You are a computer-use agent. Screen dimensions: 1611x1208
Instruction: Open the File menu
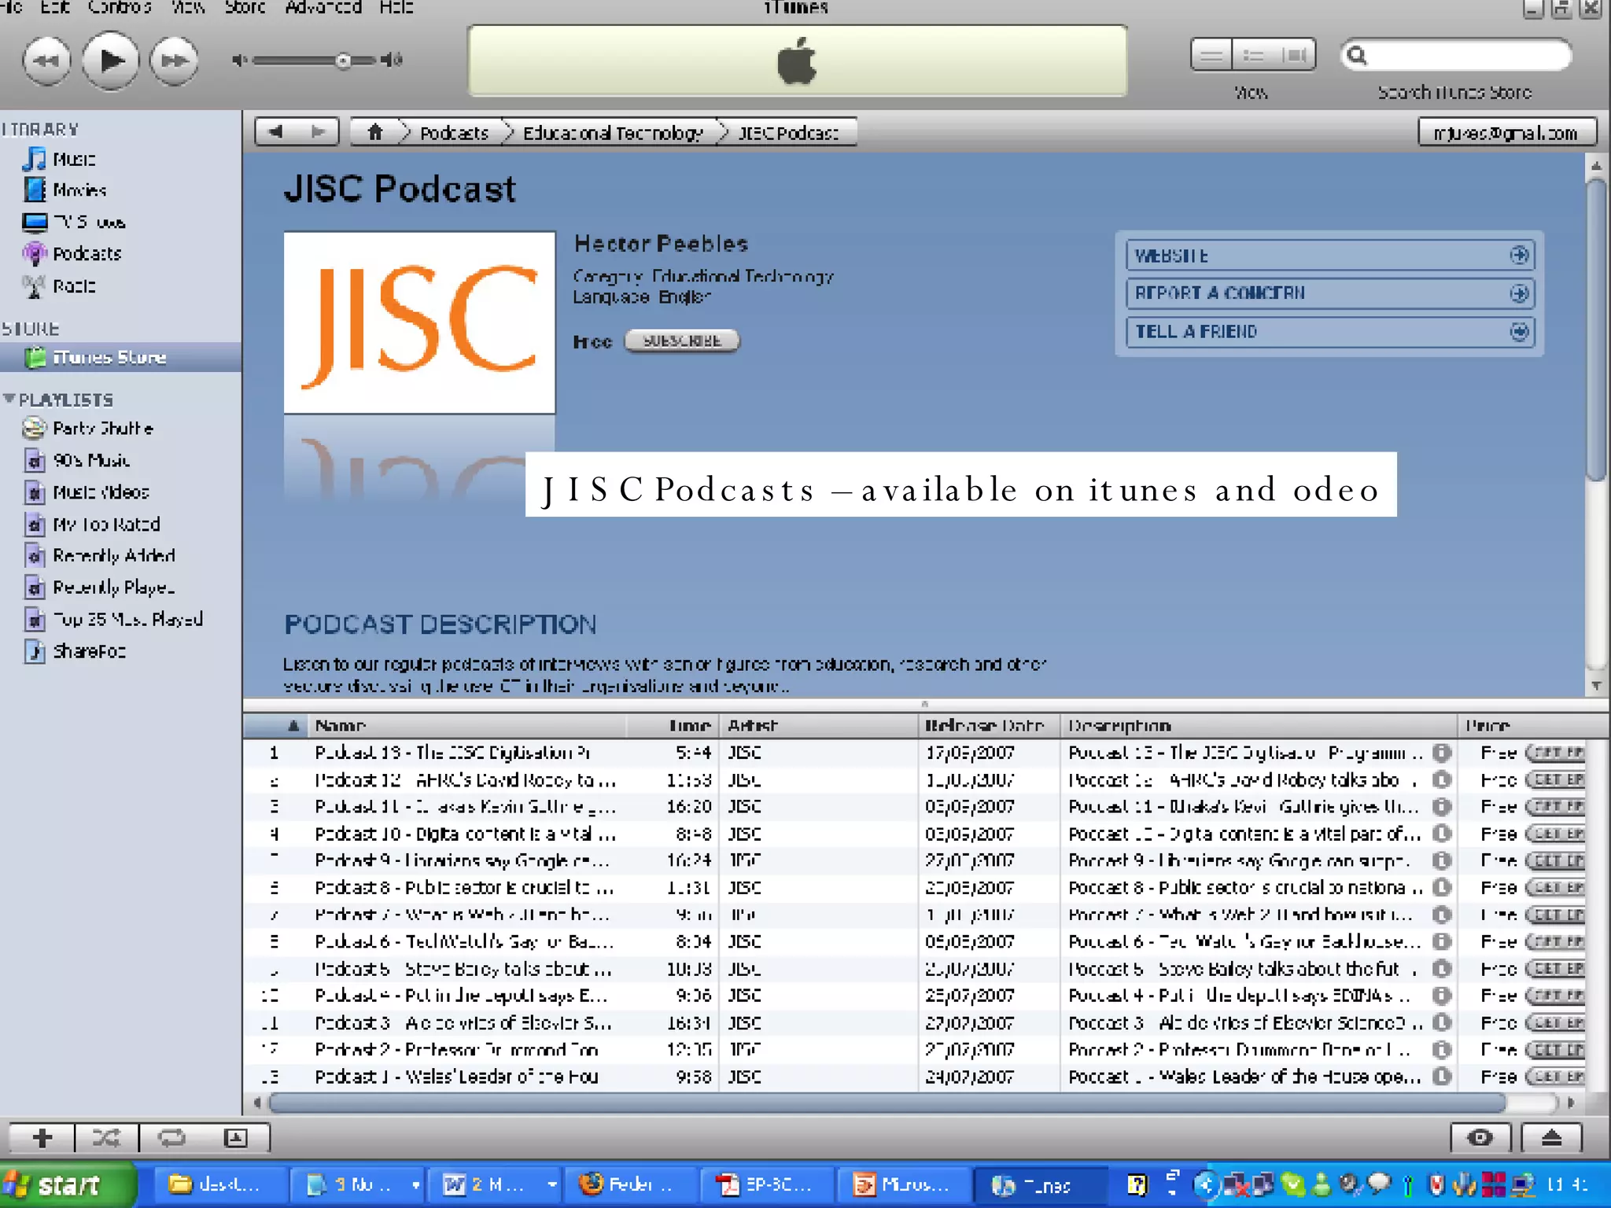(11, 7)
